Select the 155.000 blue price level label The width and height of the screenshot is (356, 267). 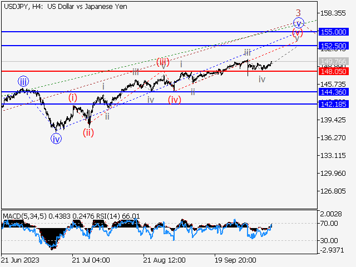[334, 32]
